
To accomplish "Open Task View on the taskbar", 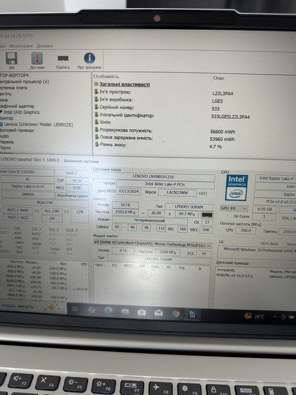I will pyautogui.click(x=75, y=309).
